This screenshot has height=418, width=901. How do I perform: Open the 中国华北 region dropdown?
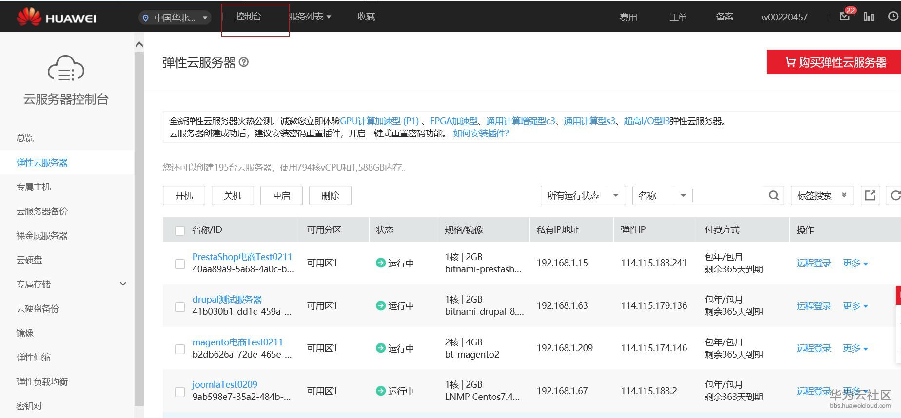click(175, 18)
